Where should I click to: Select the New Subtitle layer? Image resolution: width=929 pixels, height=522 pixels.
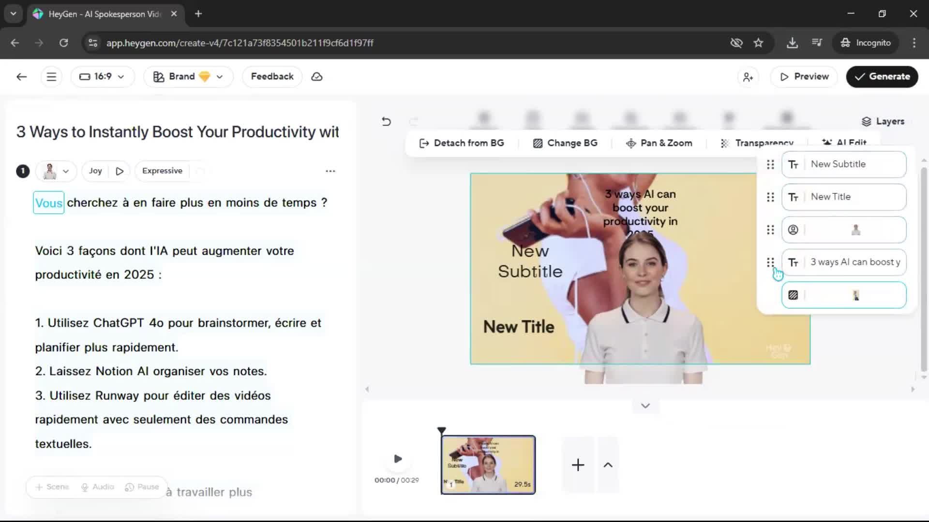pyautogui.click(x=843, y=164)
